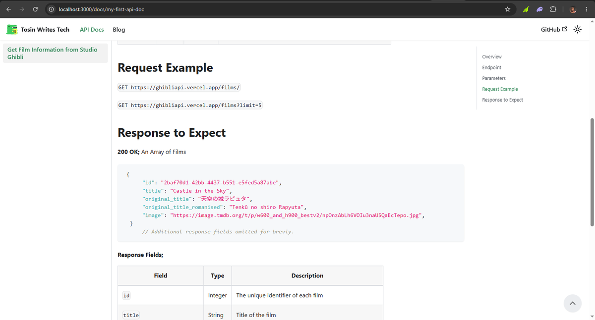This screenshot has width=595, height=320.
Task: Click the Integer type cell
Action: click(218, 295)
